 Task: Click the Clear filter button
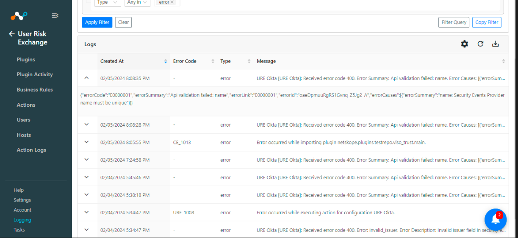click(x=123, y=22)
